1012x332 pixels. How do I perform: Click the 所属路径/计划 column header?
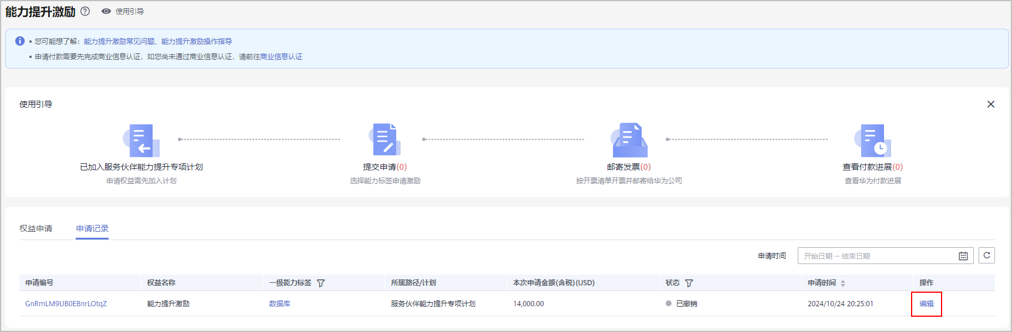413,283
